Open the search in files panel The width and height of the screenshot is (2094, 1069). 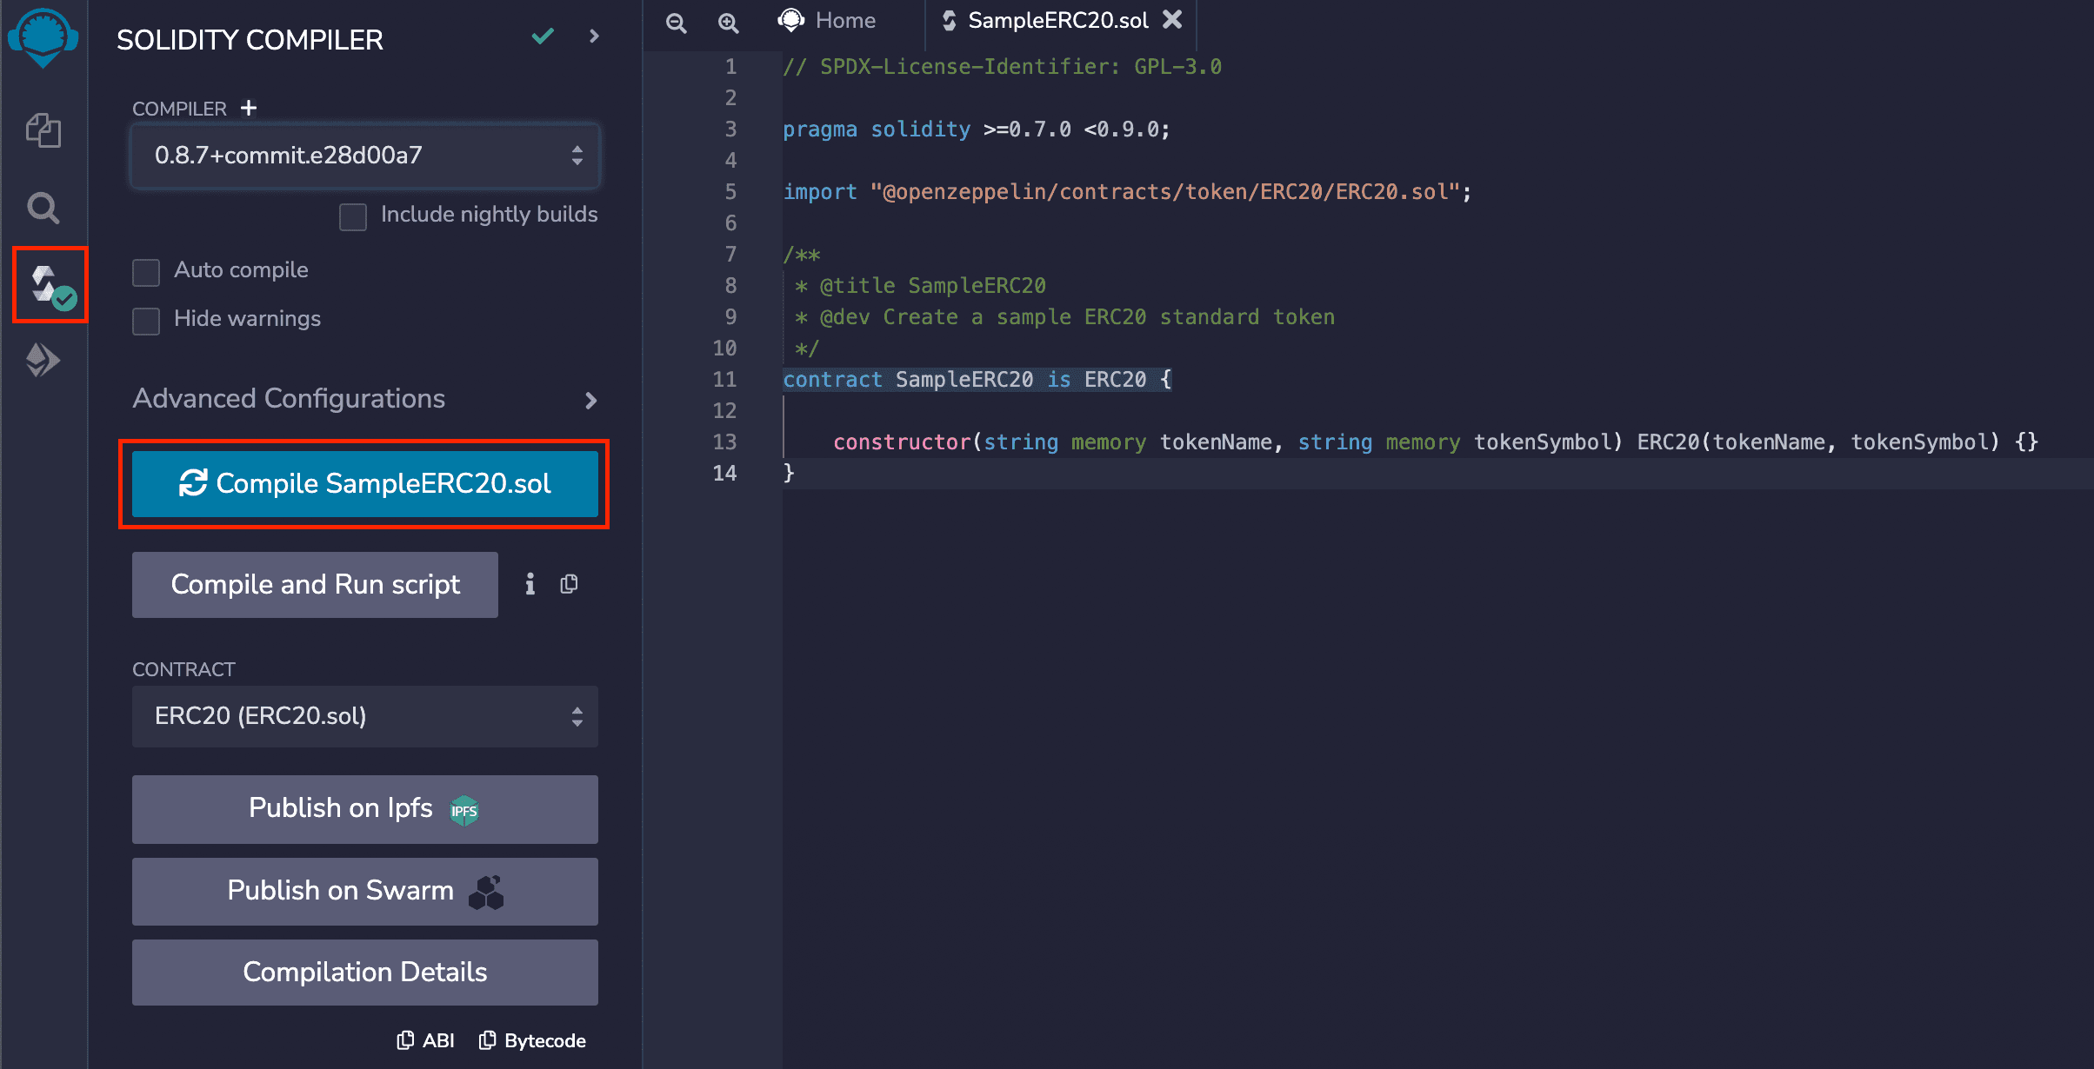pos(43,208)
